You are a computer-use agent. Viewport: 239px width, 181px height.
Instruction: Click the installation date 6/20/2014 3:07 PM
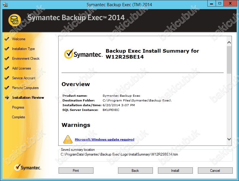pos(119,105)
